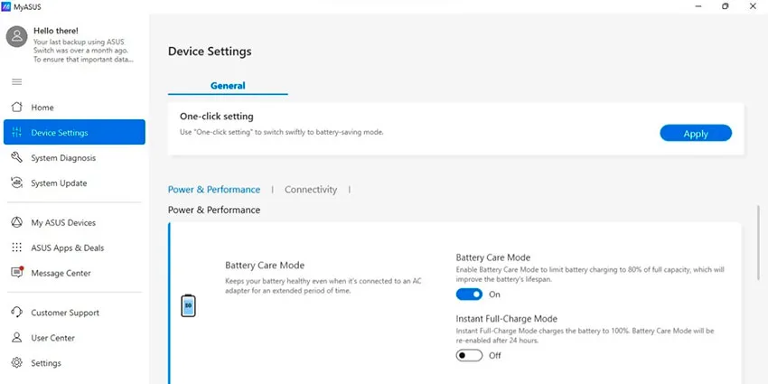Click the Home house icon in sidebar
Image resolution: width=768 pixels, height=384 pixels.
[x=16, y=107]
